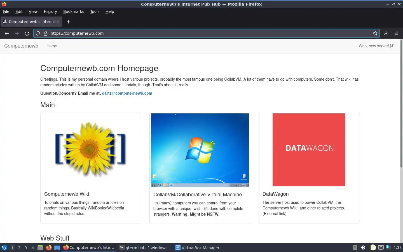Open the Firefox downloads panel

[x=386, y=33]
